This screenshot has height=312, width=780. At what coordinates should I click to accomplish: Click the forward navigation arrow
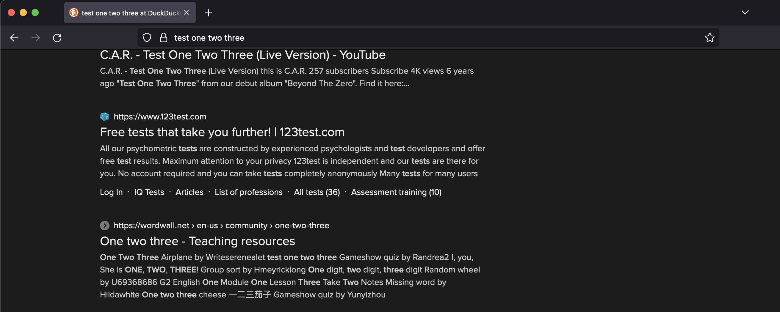tap(36, 38)
